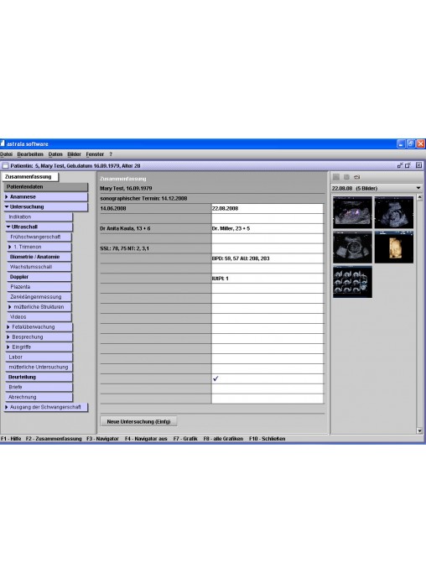
Task: Open the Doppler navigation entry
Action: (39, 277)
